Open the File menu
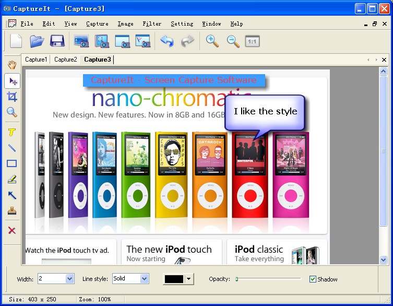 click(27, 23)
